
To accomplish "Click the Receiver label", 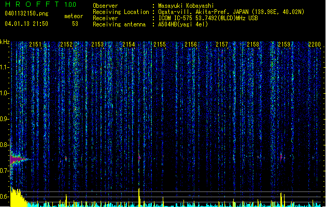I will (105, 18).
